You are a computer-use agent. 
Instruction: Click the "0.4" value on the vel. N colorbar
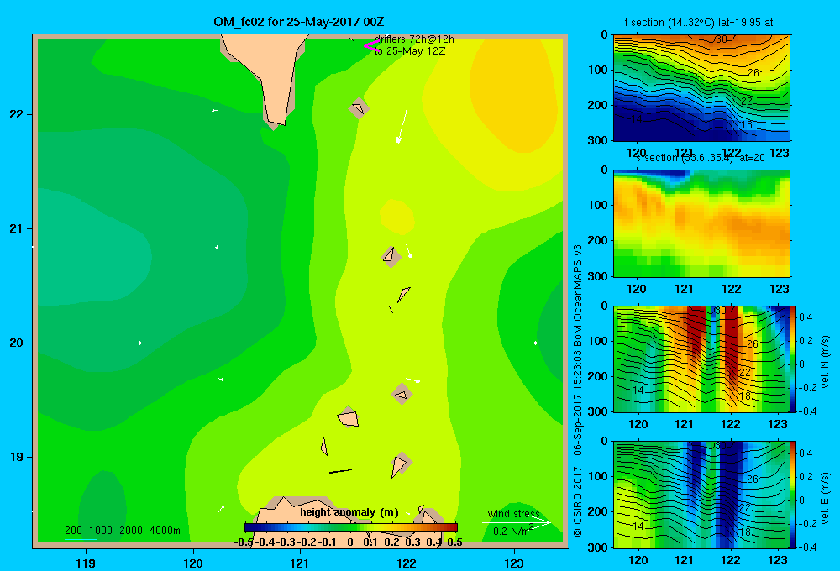[806, 317]
